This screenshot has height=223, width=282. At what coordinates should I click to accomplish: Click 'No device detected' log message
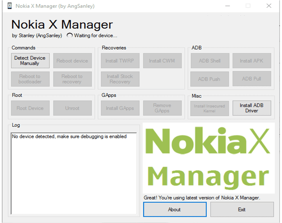point(69,136)
